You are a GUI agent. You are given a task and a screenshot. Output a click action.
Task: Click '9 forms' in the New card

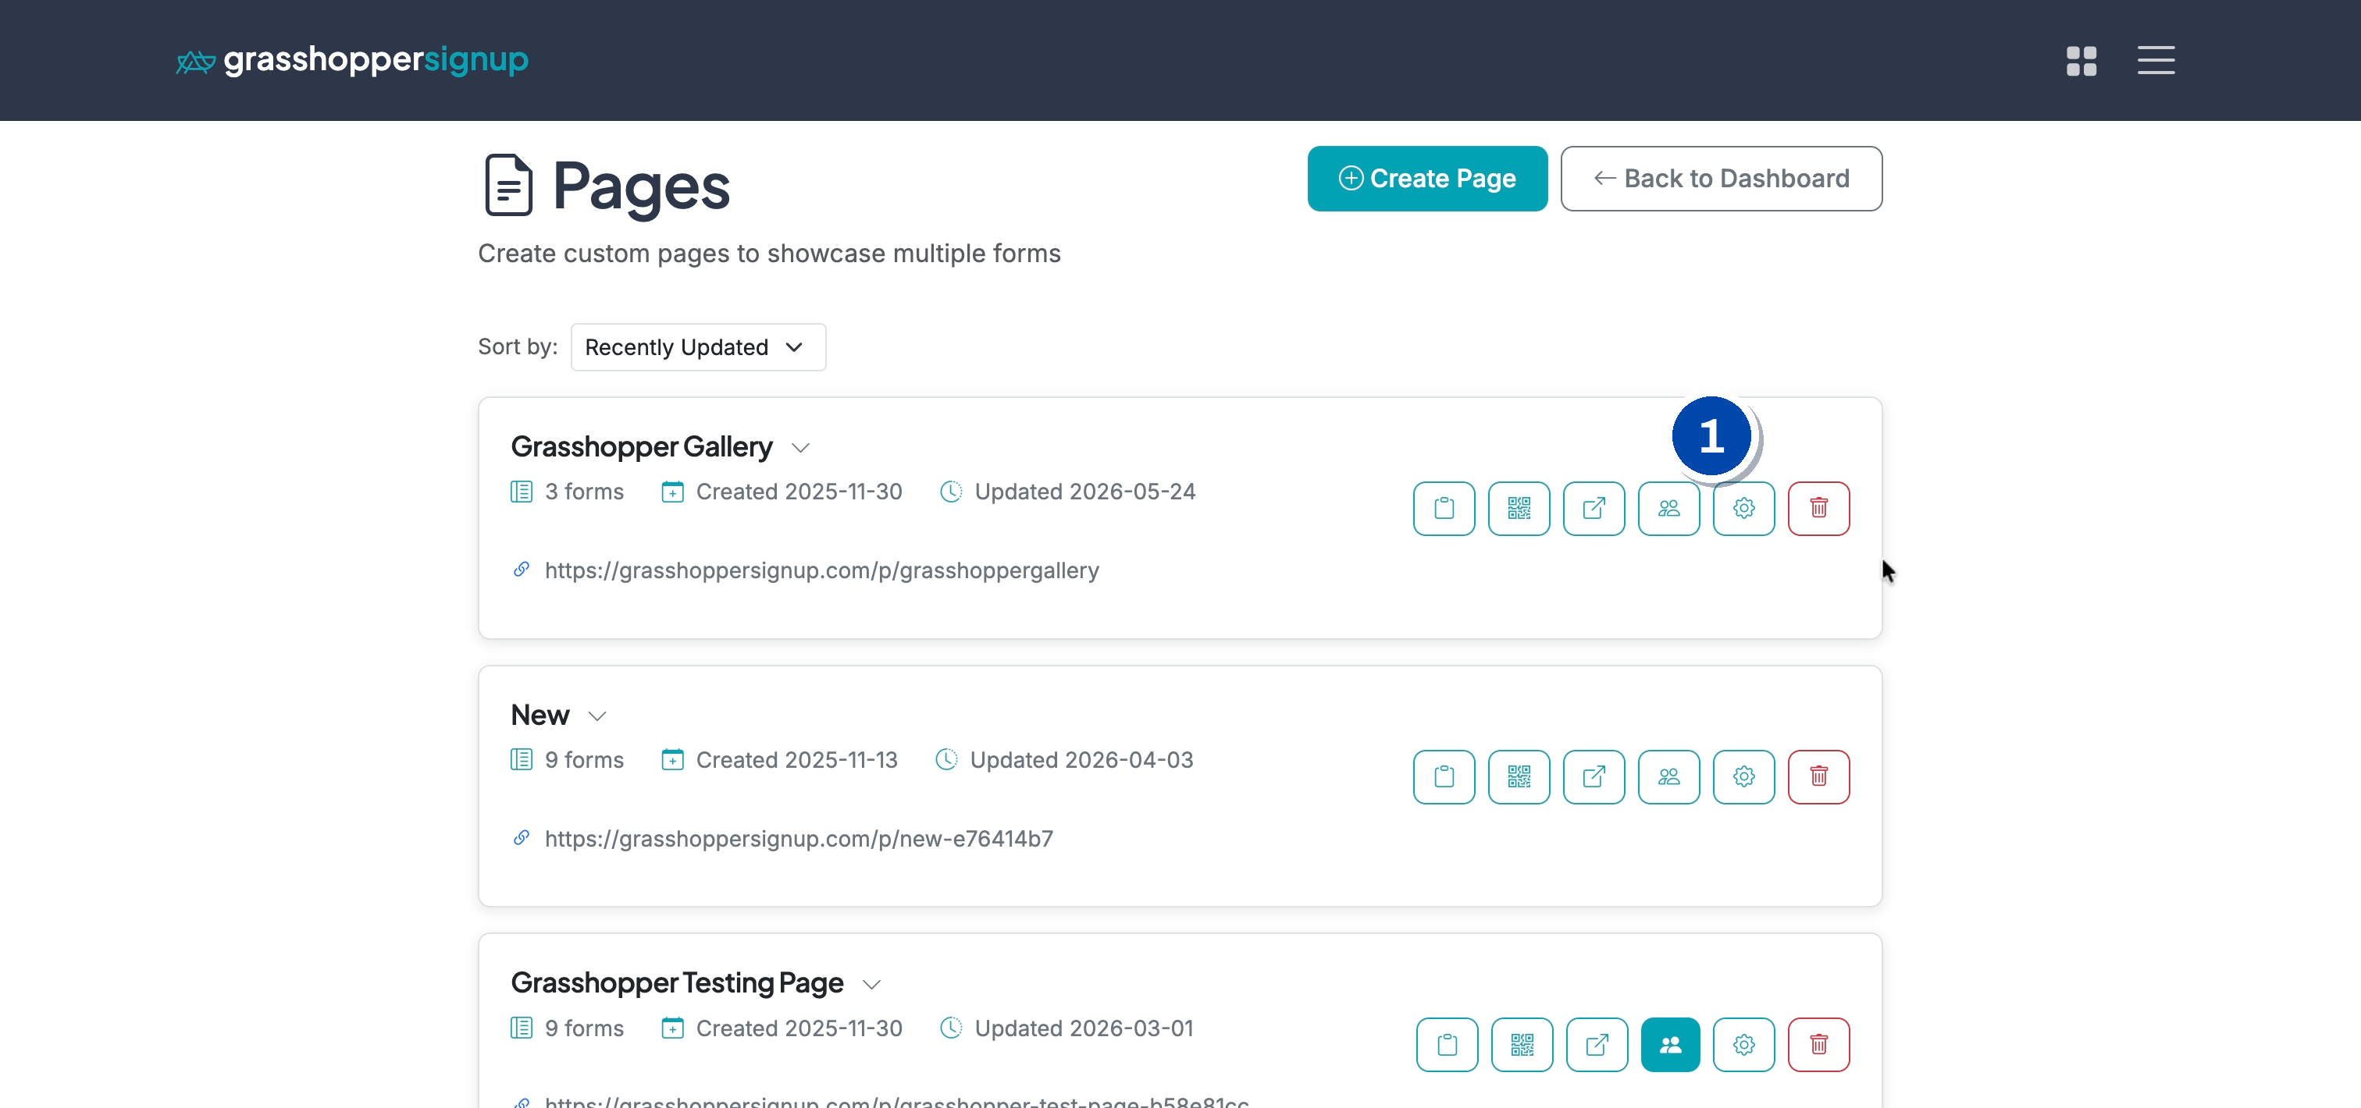pos(584,760)
